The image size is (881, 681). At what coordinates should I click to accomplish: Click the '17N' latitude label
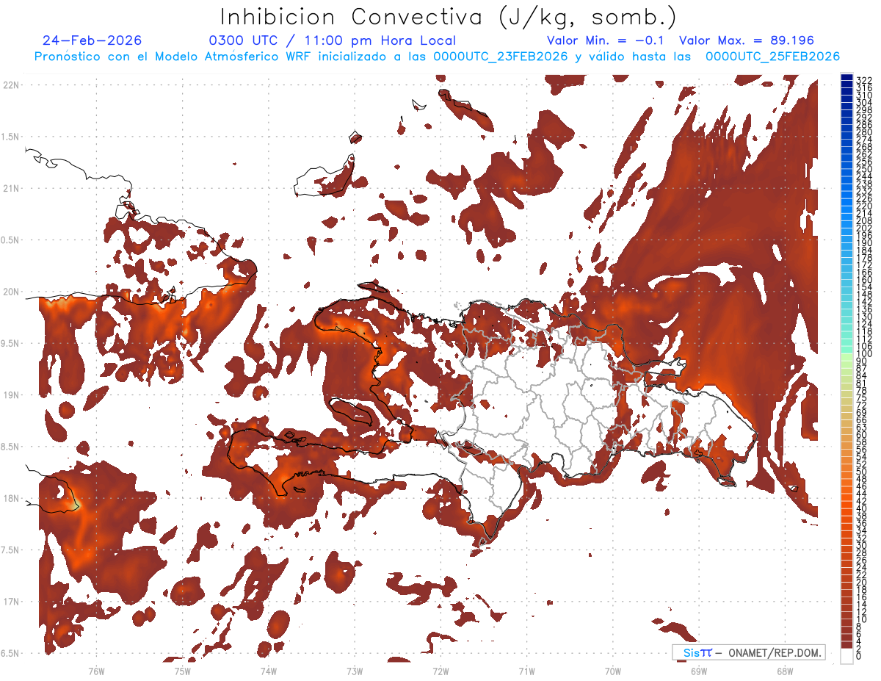click(x=11, y=602)
